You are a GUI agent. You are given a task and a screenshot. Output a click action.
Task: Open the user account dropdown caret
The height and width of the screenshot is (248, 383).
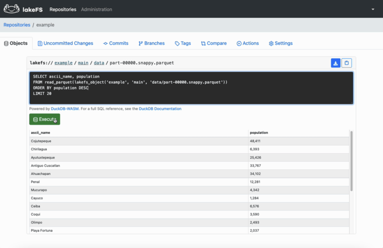(x=373, y=9)
